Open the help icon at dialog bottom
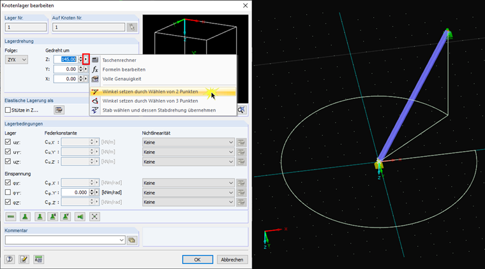Screen dimensions: 485x269 pos(10,259)
